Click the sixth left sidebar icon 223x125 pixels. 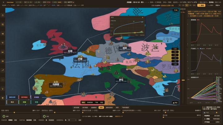coord(3,61)
